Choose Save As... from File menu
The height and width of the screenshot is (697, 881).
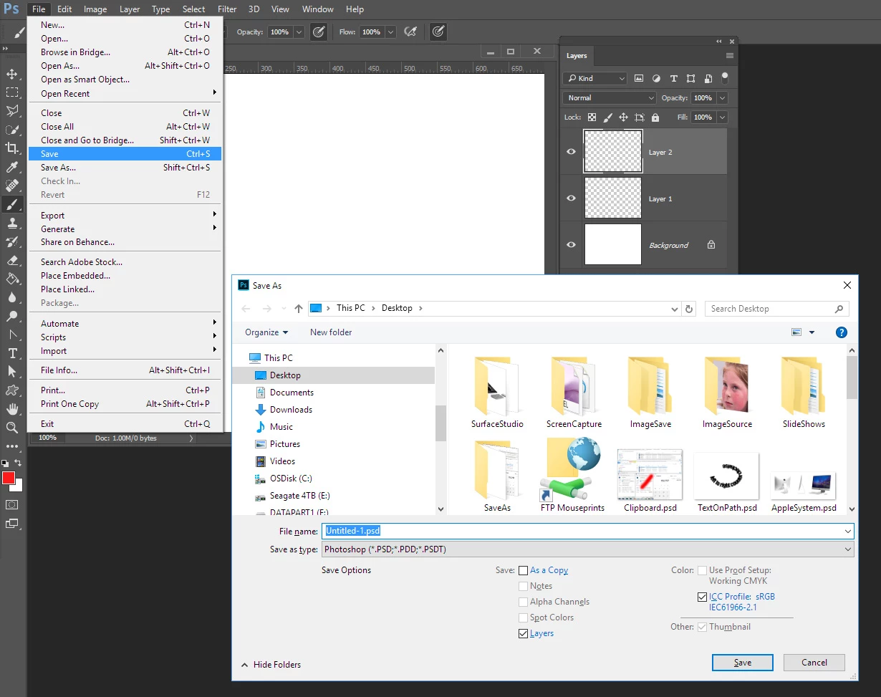(x=125, y=168)
